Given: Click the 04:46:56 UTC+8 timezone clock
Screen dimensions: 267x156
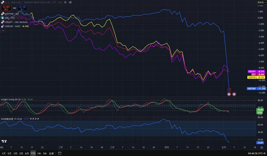Looking at the screenshot, I should click(257, 153).
